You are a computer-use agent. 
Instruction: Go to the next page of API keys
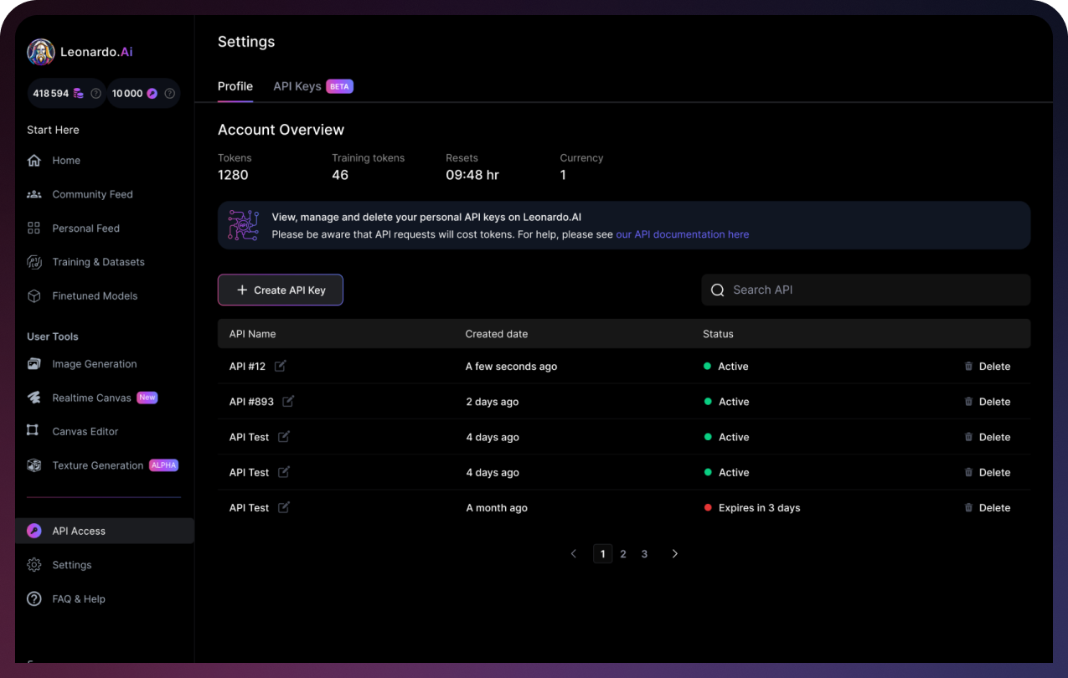675,554
